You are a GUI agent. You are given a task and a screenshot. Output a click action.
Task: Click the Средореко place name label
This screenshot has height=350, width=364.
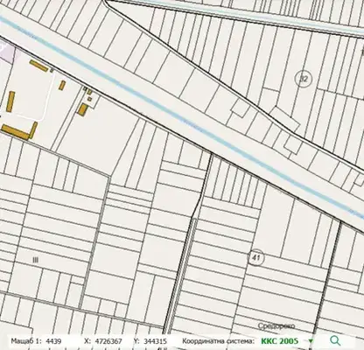tap(276, 325)
